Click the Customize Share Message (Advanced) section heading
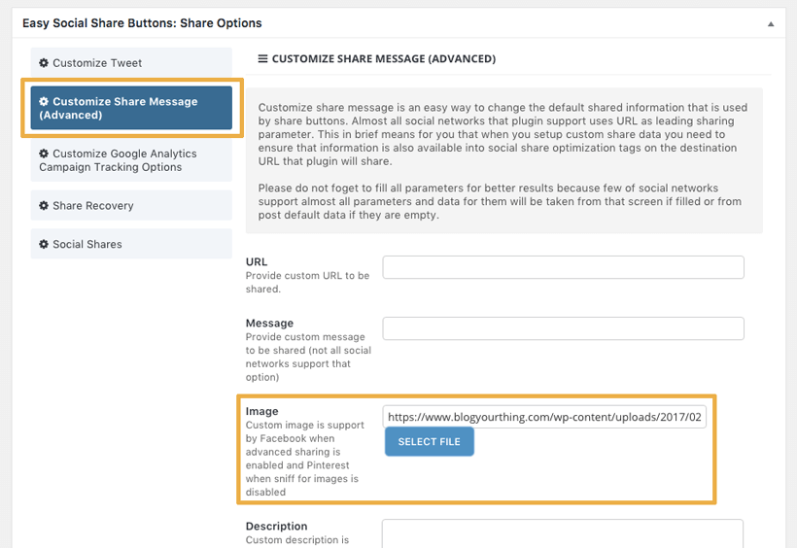The height and width of the screenshot is (548, 797). 383,59
